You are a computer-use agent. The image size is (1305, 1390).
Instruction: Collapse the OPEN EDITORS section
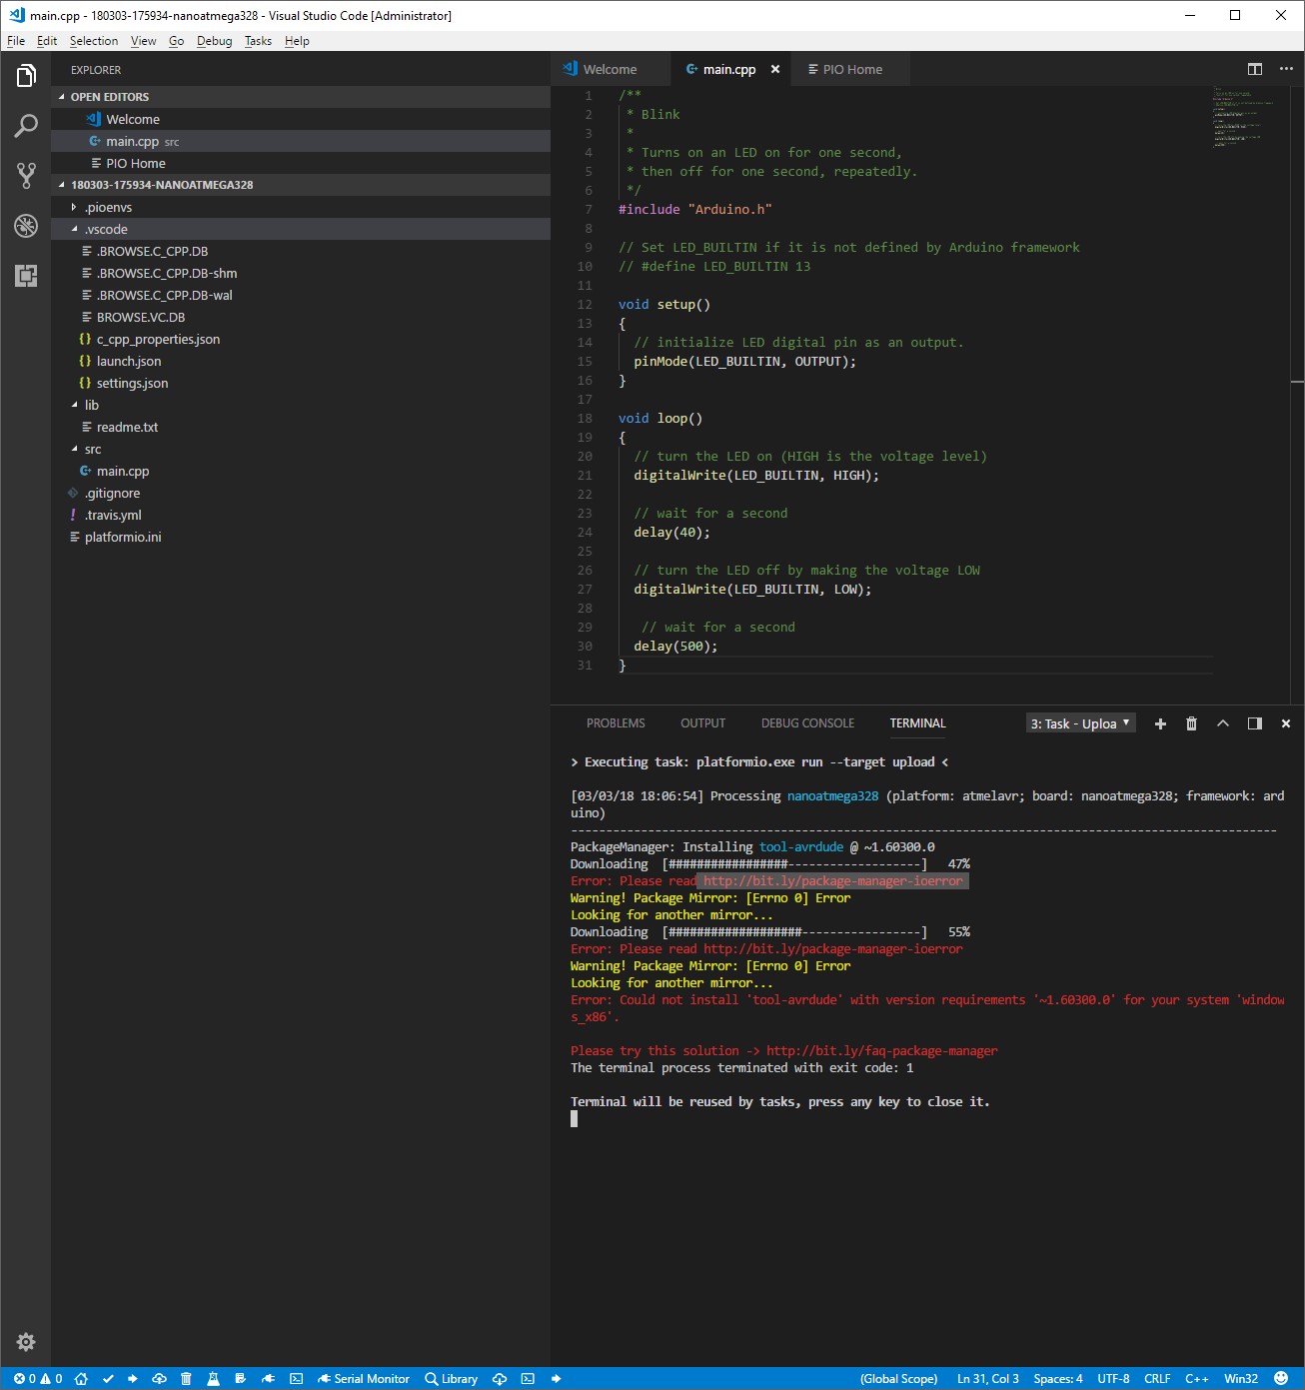[x=300, y=97]
